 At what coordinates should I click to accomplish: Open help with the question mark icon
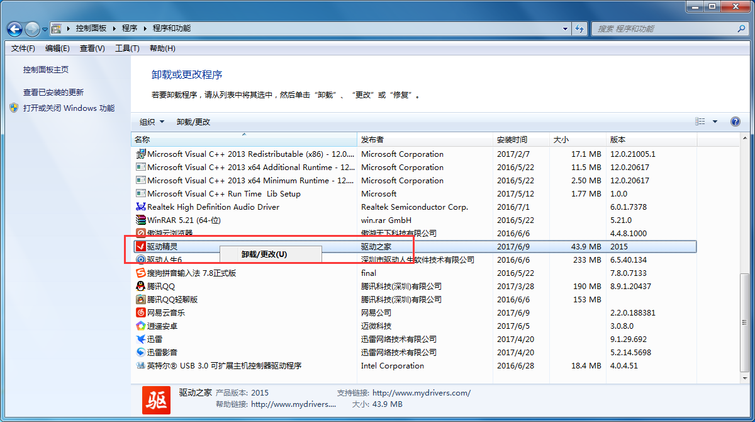tap(735, 122)
